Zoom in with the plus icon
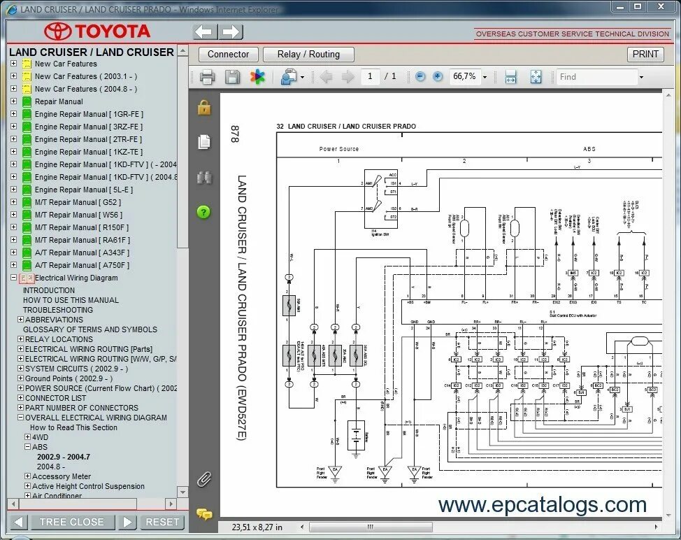 (438, 76)
